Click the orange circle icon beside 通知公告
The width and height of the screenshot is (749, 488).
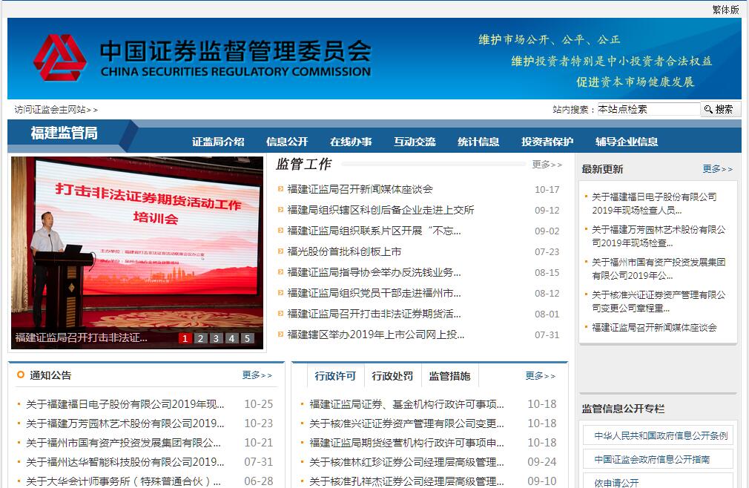(21, 375)
